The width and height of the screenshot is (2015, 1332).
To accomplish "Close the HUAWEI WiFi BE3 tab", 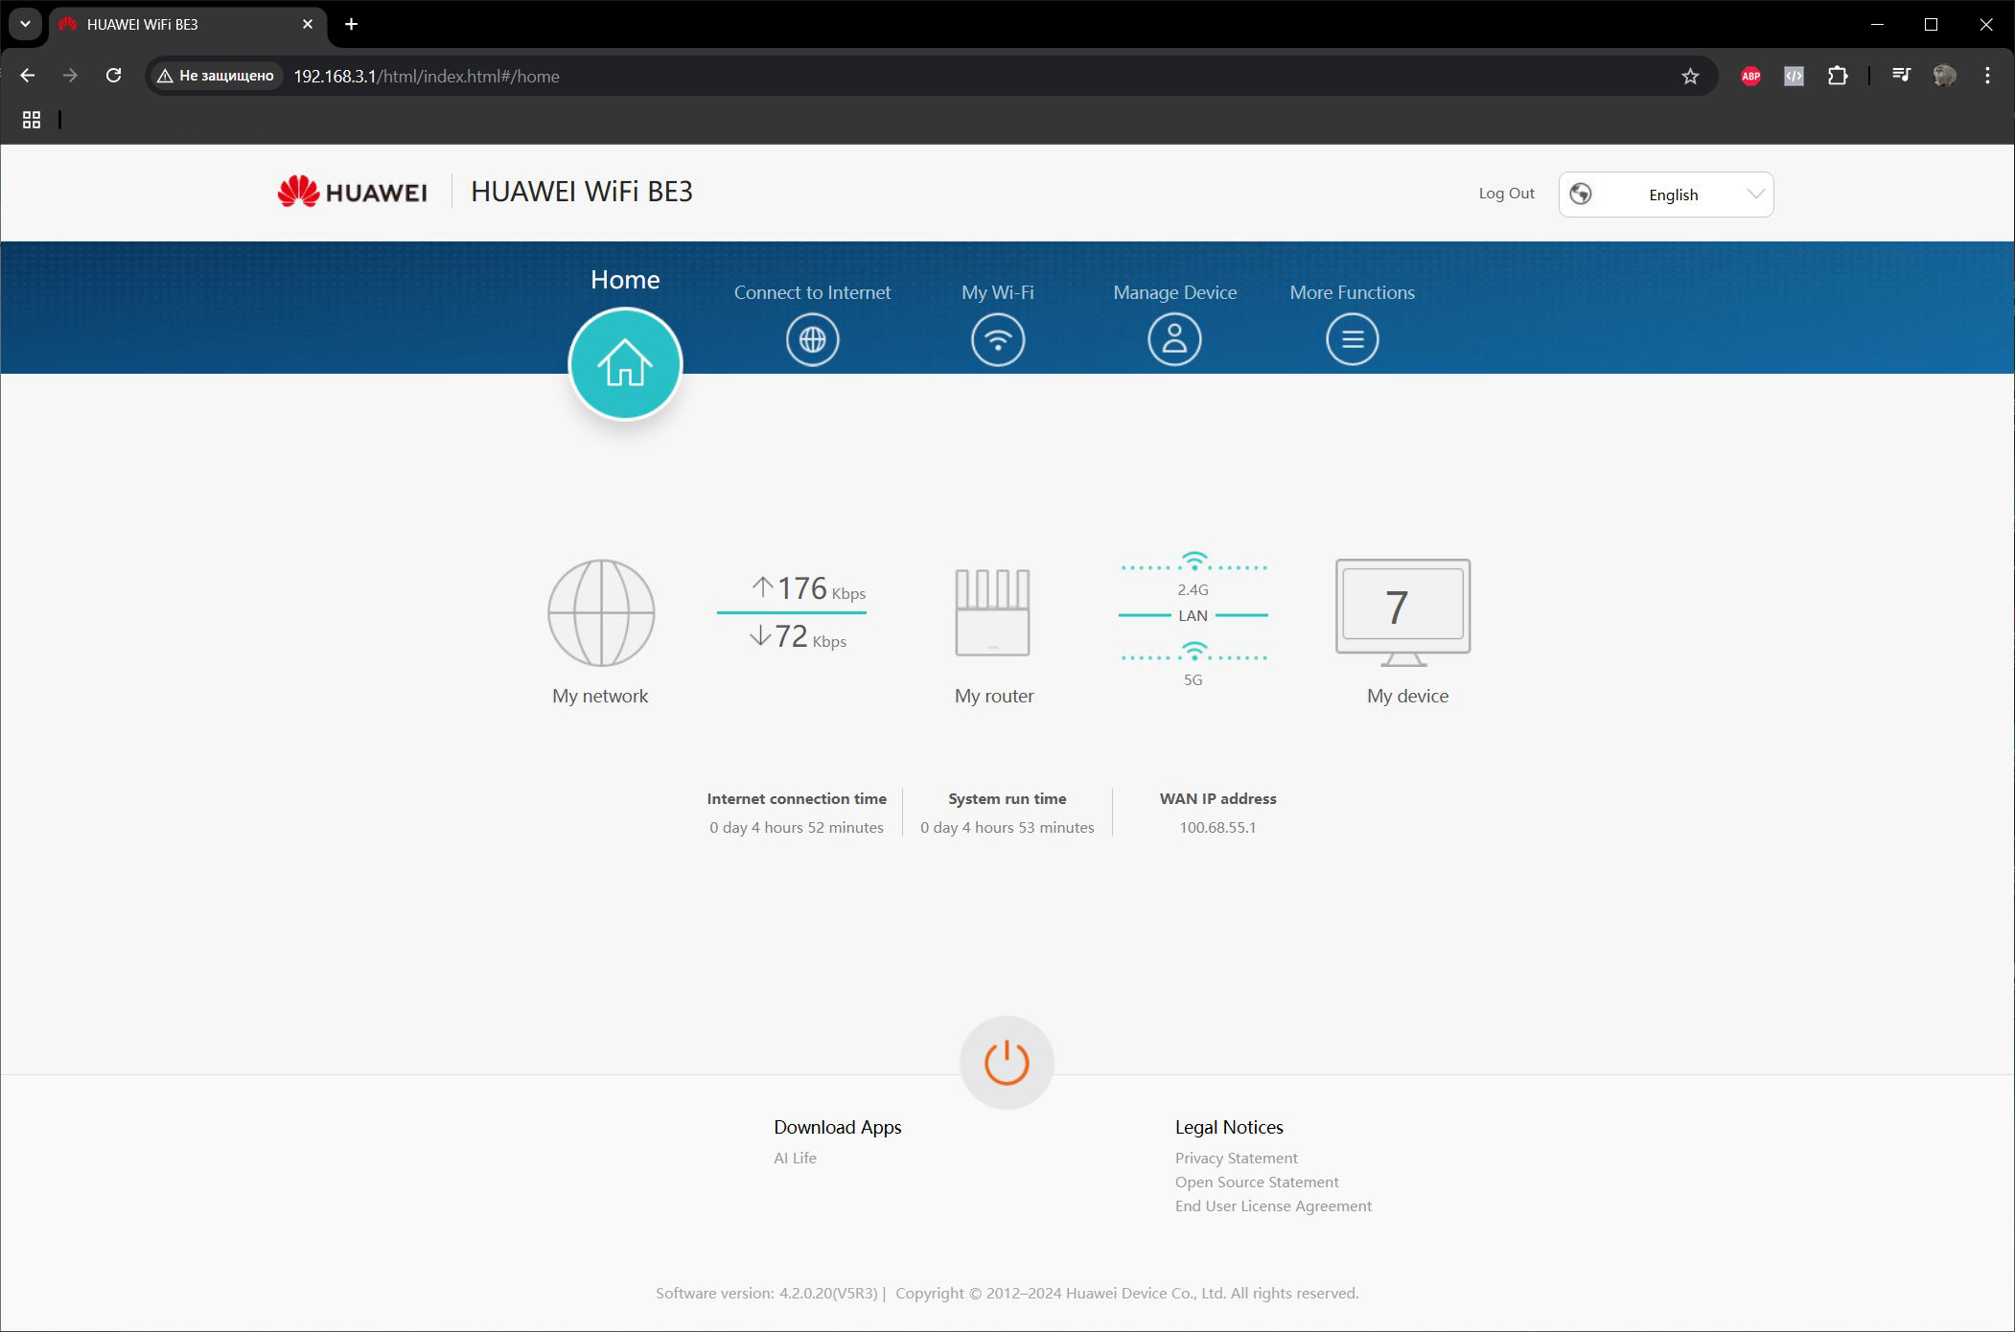I will [x=308, y=24].
